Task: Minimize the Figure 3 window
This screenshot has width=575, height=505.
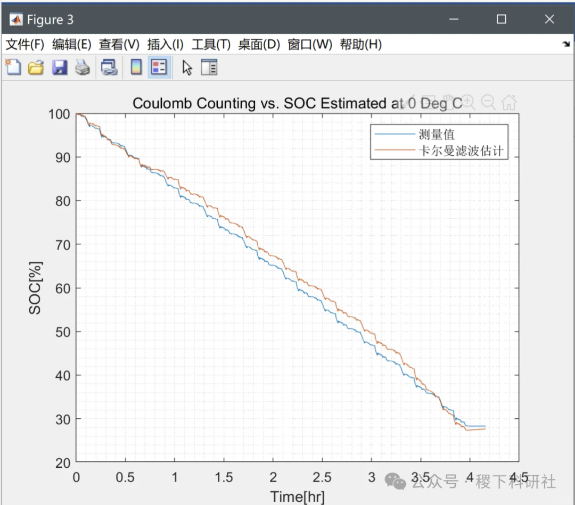Action: (454, 19)
